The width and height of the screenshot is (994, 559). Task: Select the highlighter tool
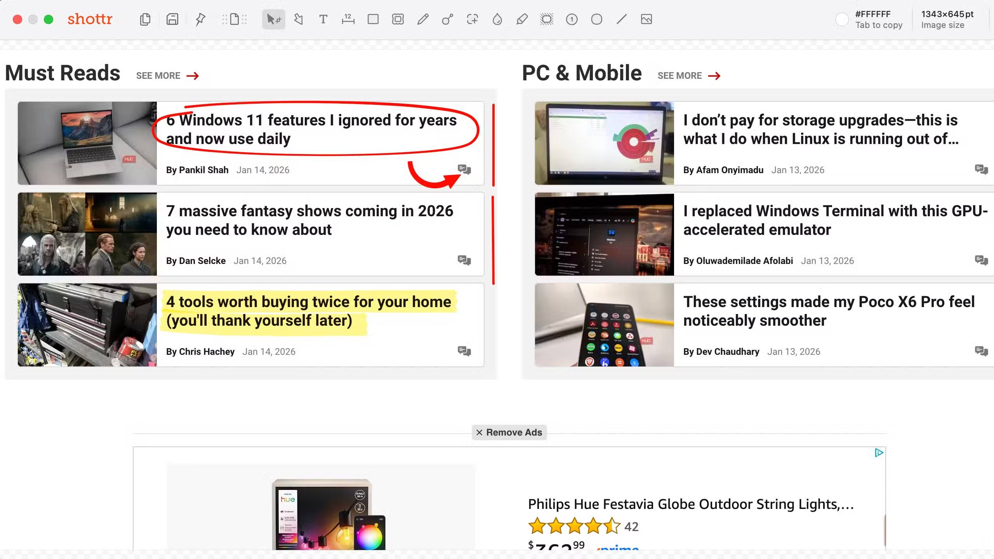522,19
